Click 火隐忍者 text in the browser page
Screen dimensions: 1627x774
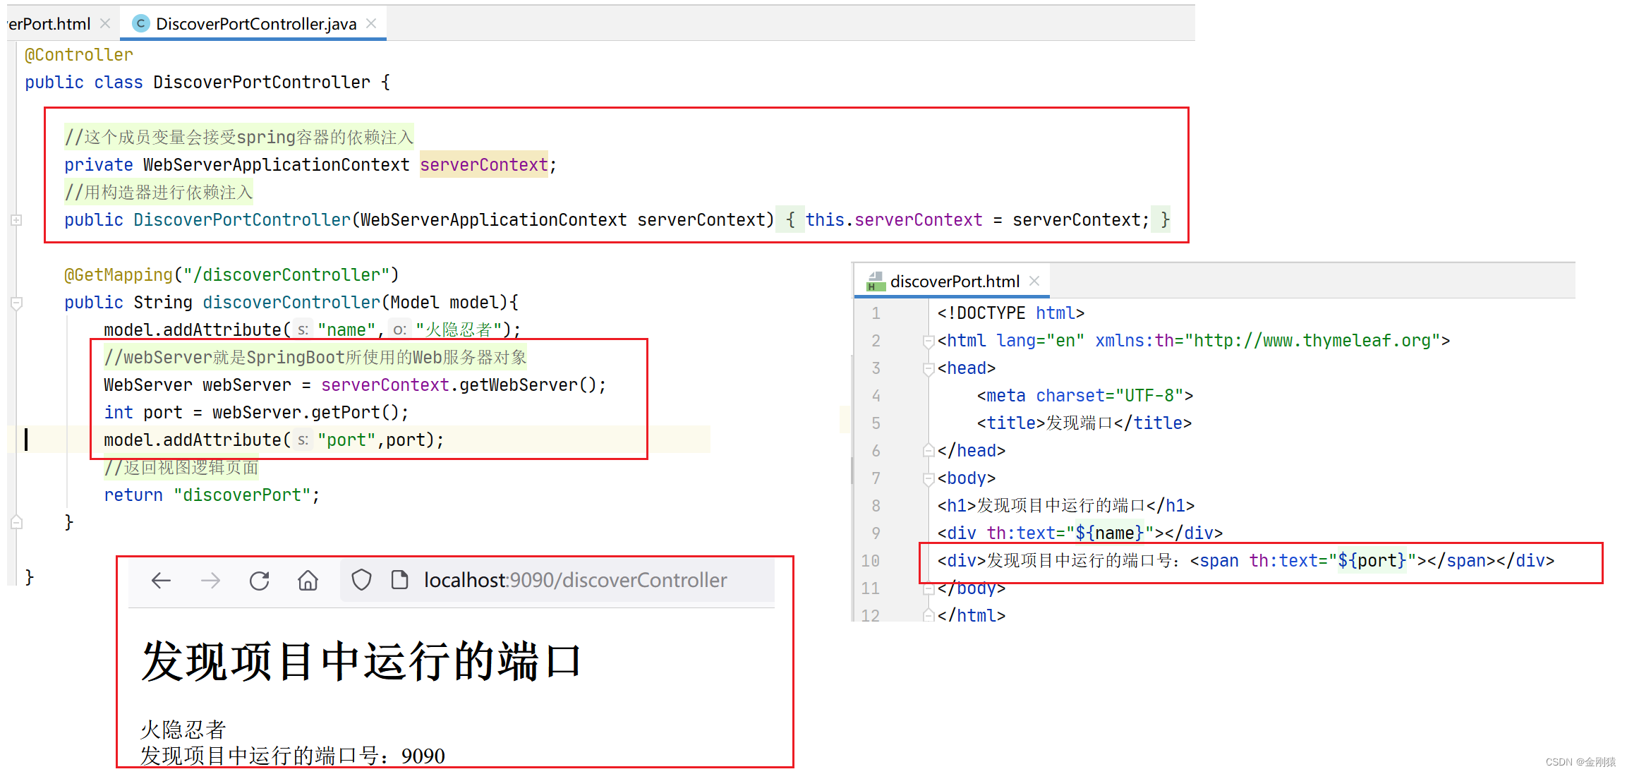[183, 729]
